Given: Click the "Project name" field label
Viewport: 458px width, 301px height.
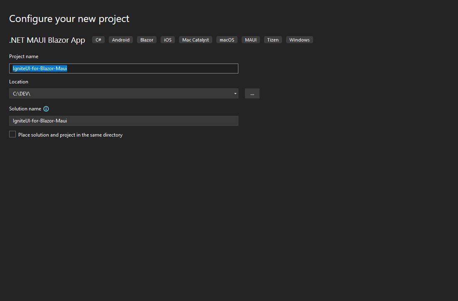Looking at the screenshot, I should tap(24, 56).
